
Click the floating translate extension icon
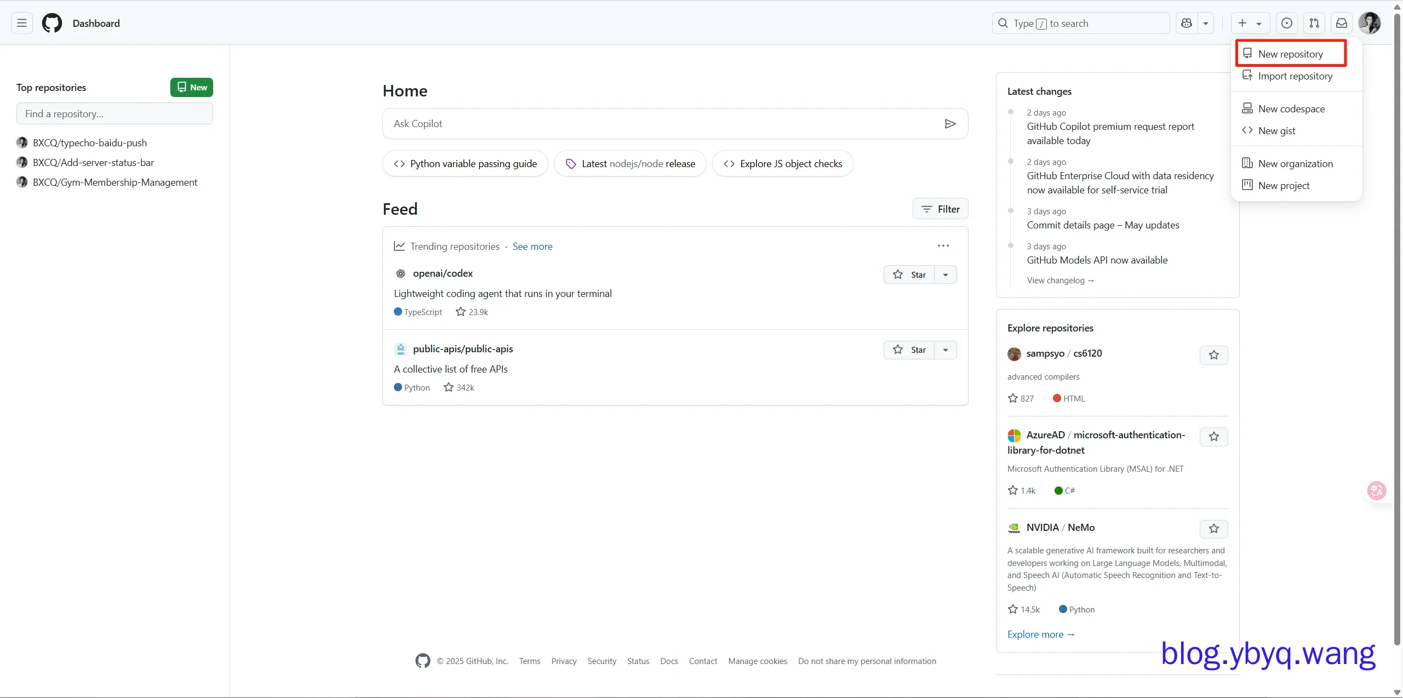click(x=1377, y=490)
